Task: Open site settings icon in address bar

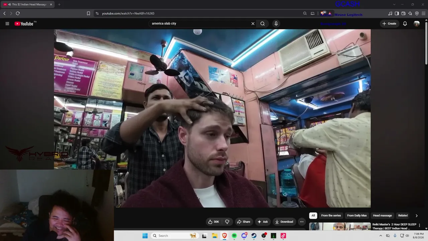Action: tap(97, 13)
